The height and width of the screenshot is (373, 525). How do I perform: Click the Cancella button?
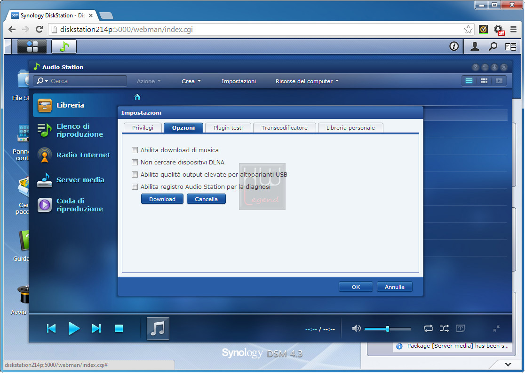[206, 199]
